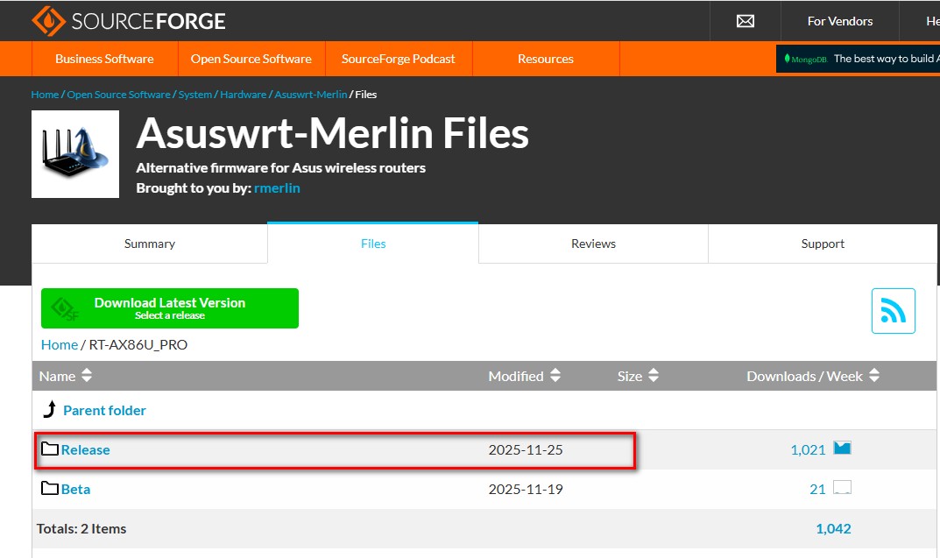Open Beta downloads chart icon

[842, 487]
